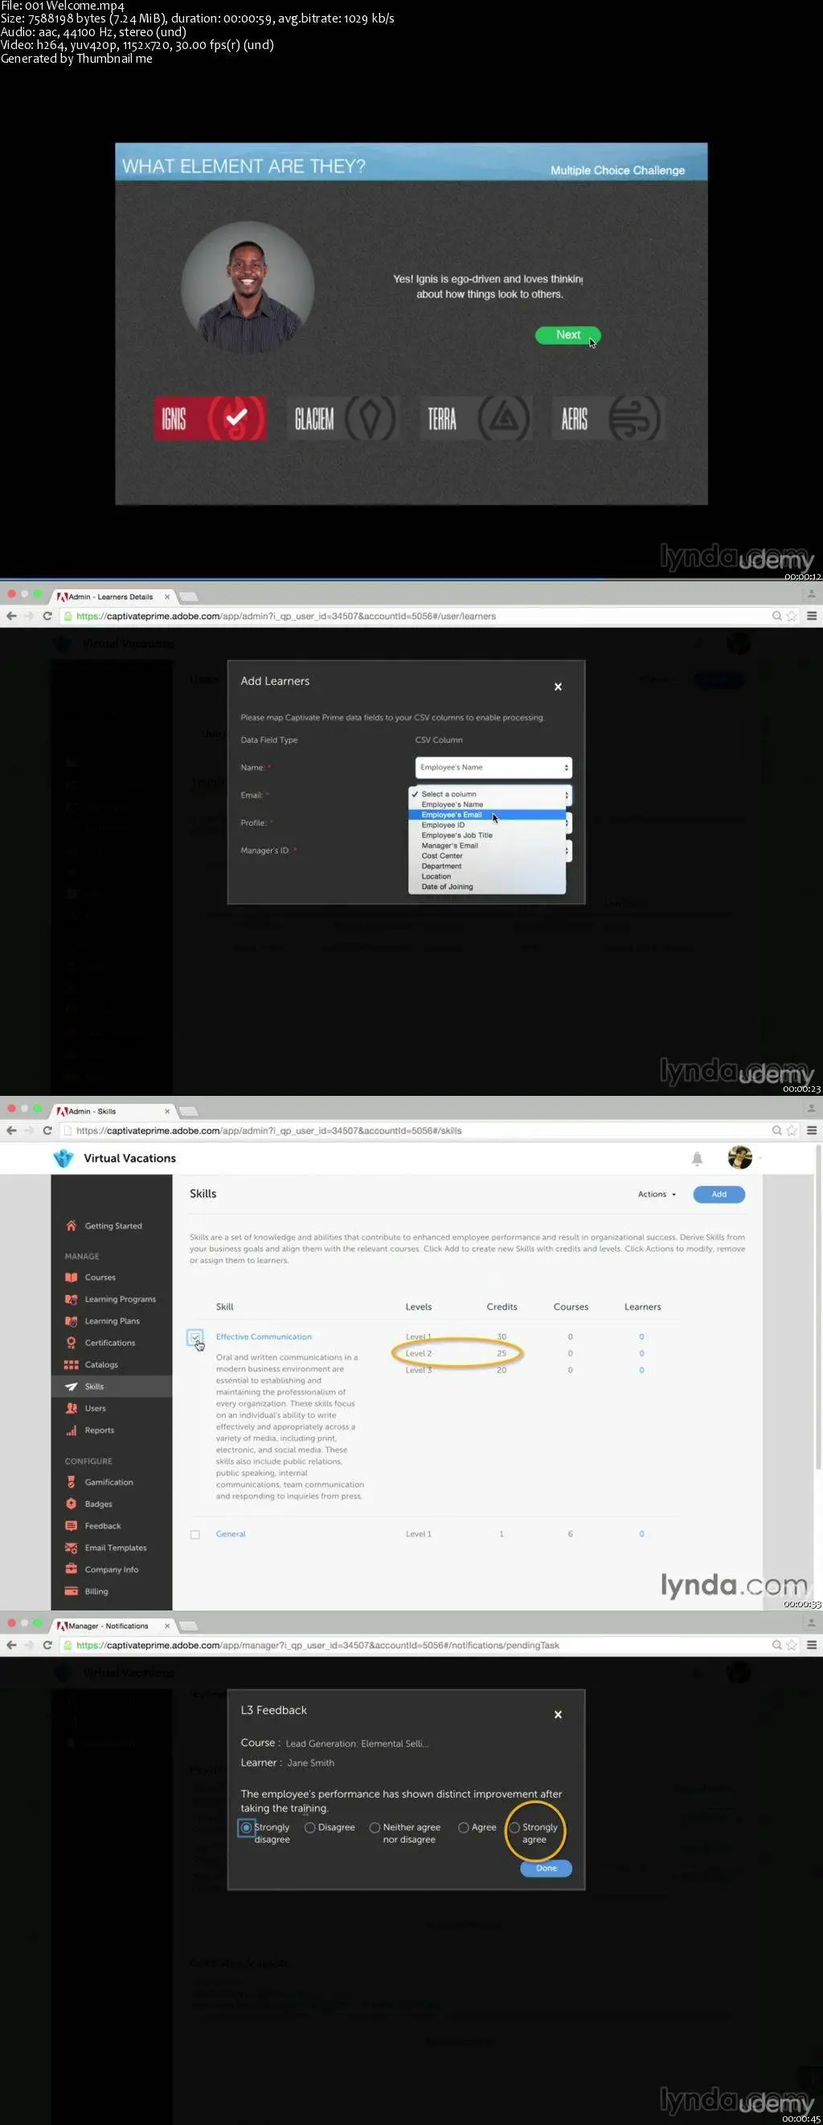Image resolution: width=823 pixels, height=2125 pixels.
Task: Reload page in the Admin - Skills window
Action: tap(47, 1131)
